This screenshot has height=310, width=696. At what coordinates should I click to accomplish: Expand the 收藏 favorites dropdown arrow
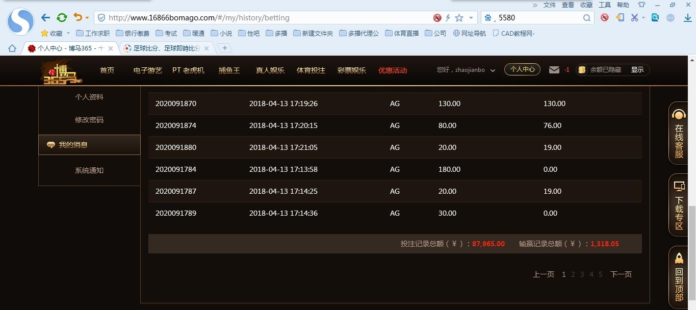click(68, 34)
